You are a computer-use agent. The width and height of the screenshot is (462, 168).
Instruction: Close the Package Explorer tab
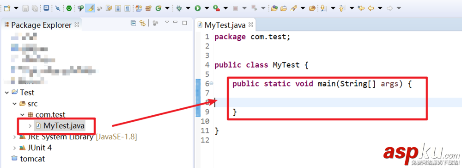point(77,25)
